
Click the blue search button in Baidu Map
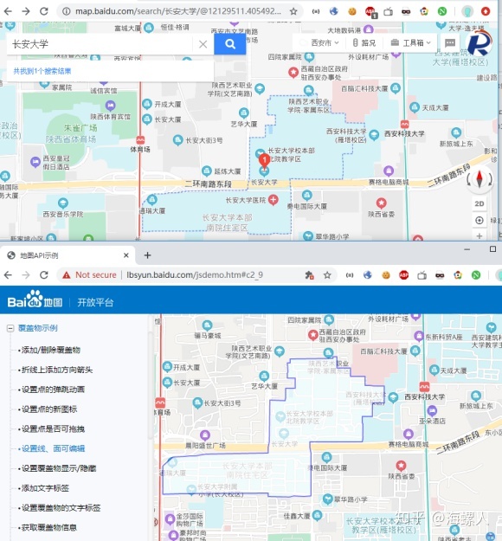[229, 44]
